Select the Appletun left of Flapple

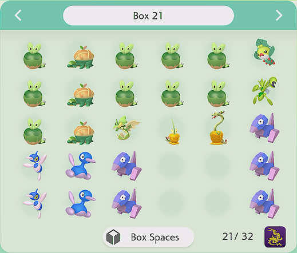[81, 132]
